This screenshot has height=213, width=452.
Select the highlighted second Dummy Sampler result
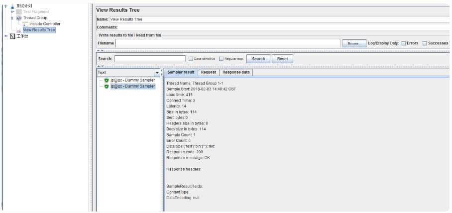(132, 86)
